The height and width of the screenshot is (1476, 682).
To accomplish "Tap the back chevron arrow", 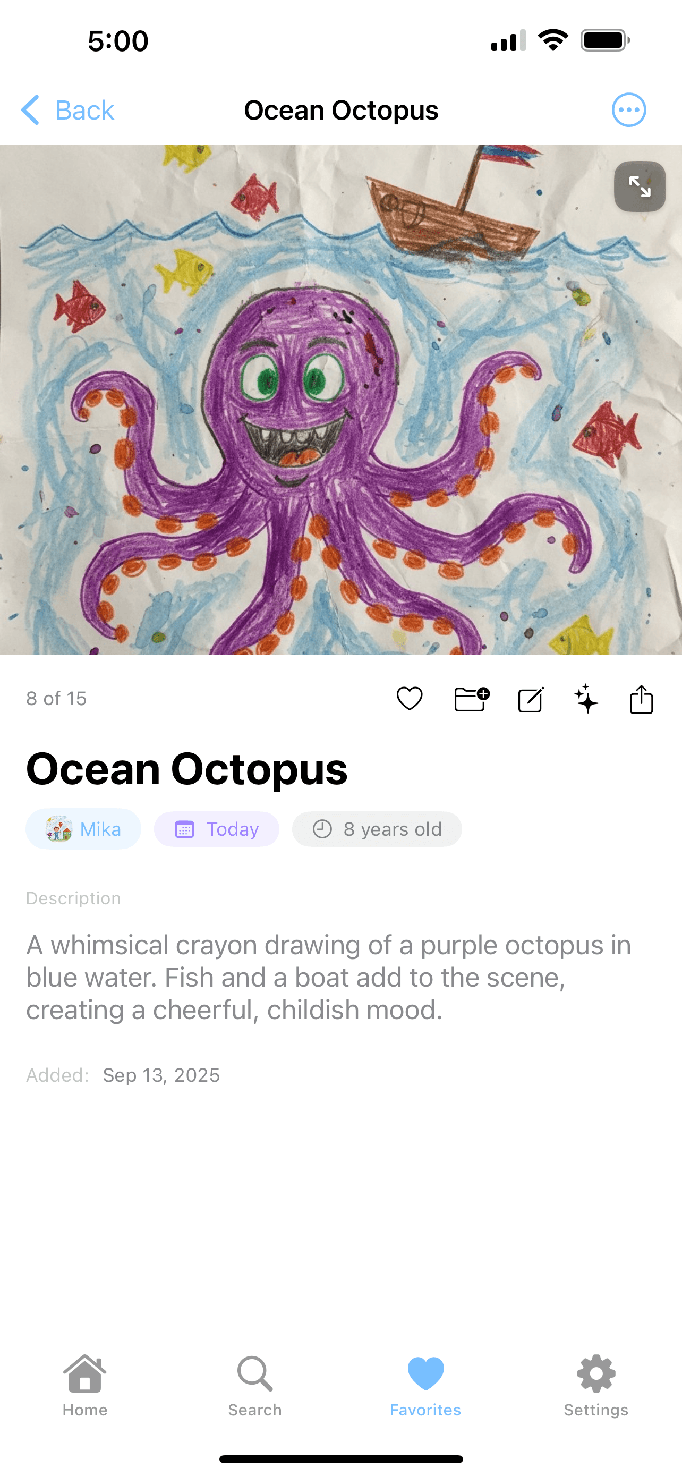I will (31, 110).
